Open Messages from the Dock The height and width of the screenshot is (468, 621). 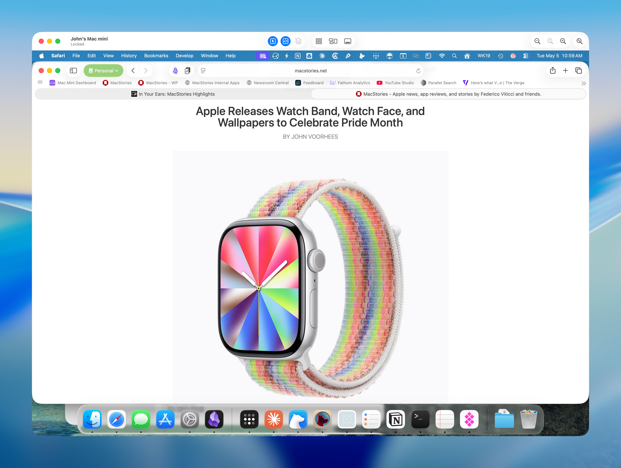[141, 420]
